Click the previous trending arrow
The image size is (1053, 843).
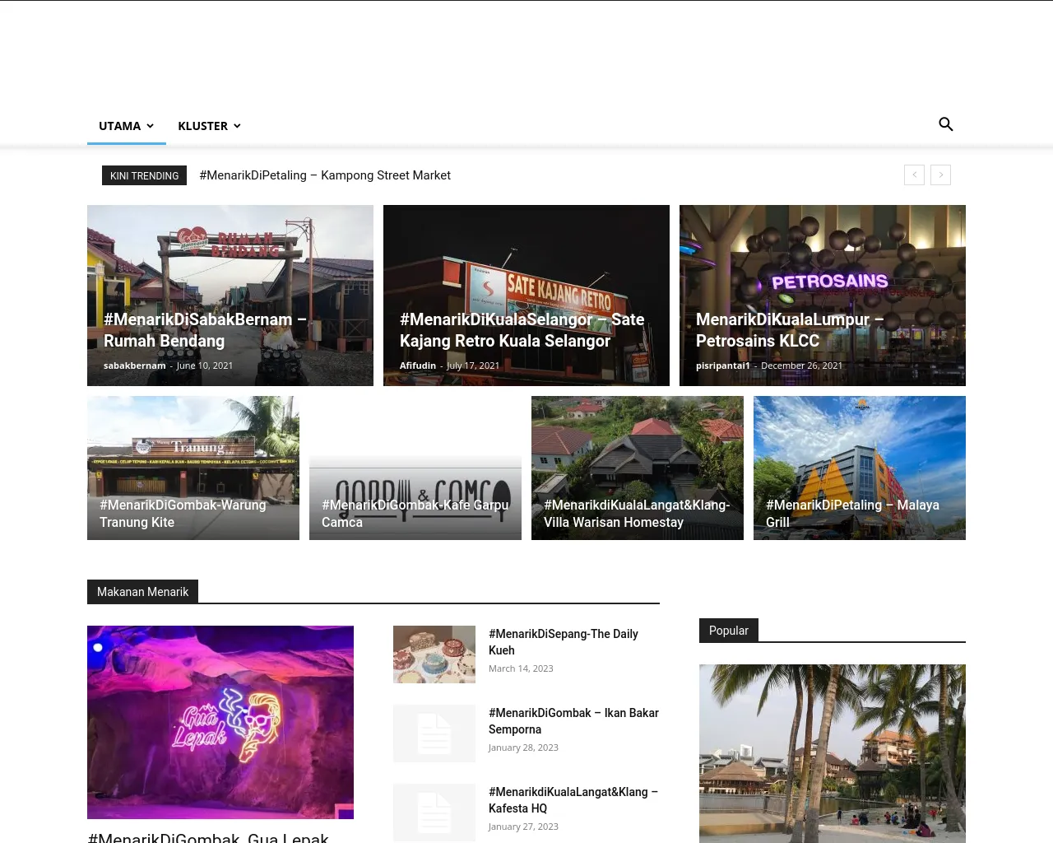[914, 175]
